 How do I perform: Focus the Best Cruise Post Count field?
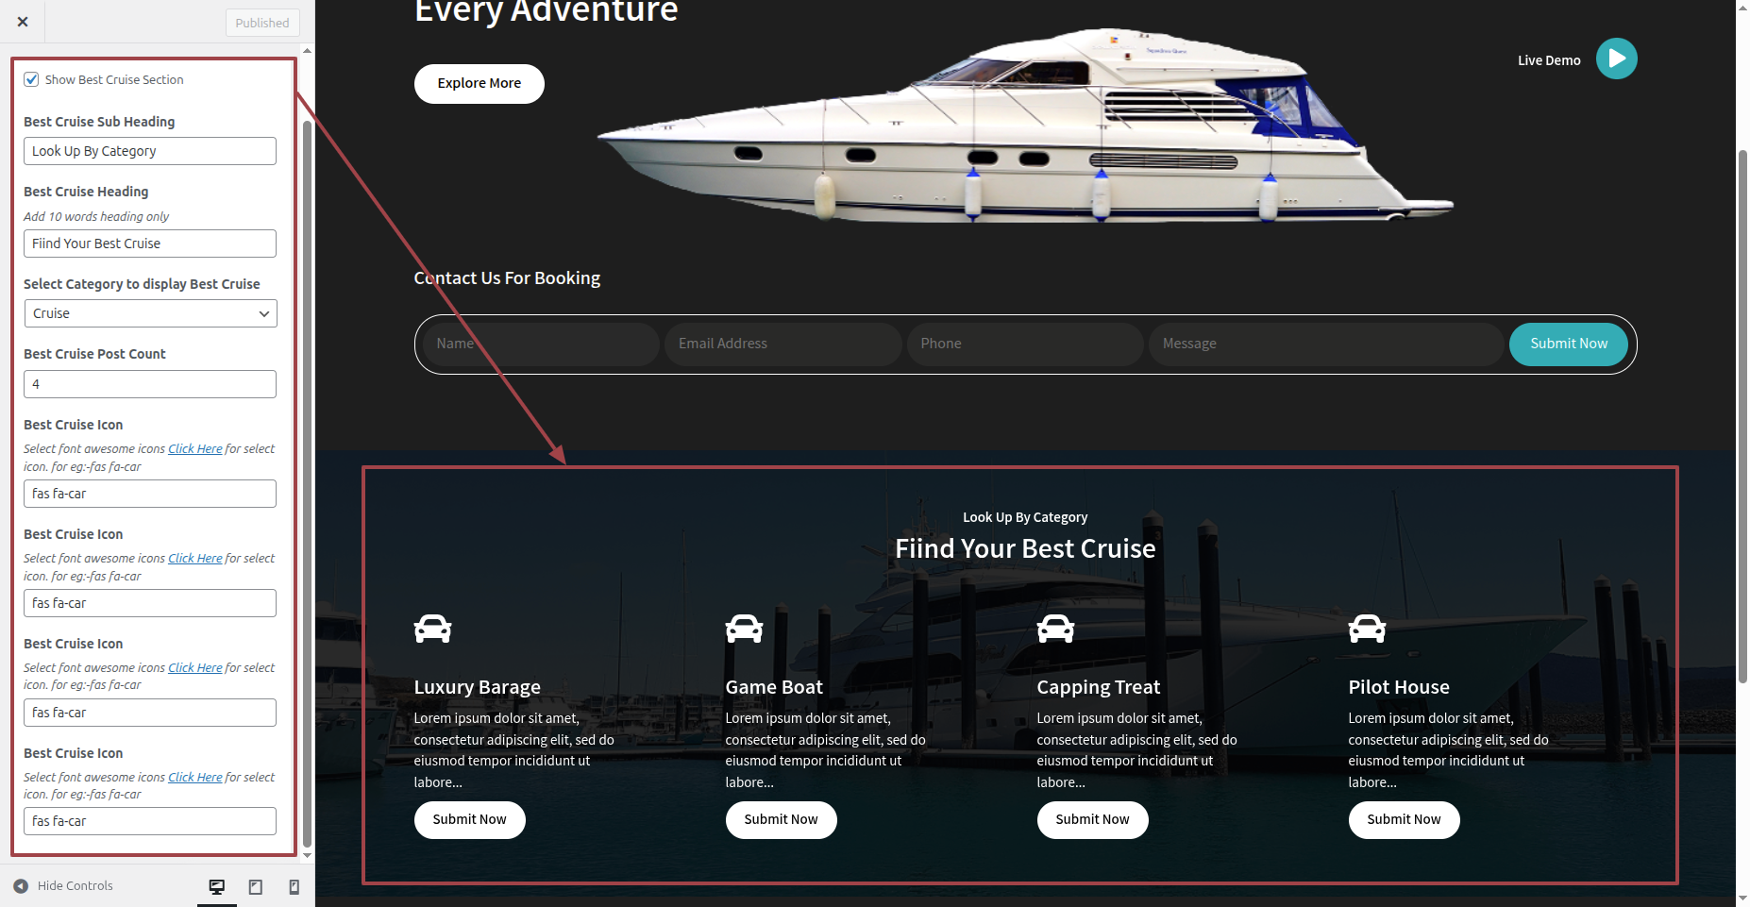(x=150, y=384)
